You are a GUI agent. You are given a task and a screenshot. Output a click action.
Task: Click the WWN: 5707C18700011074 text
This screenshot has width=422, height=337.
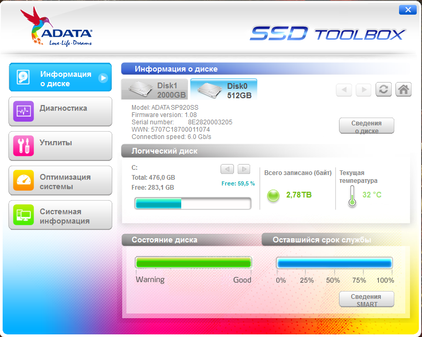[x=171, y=130]
